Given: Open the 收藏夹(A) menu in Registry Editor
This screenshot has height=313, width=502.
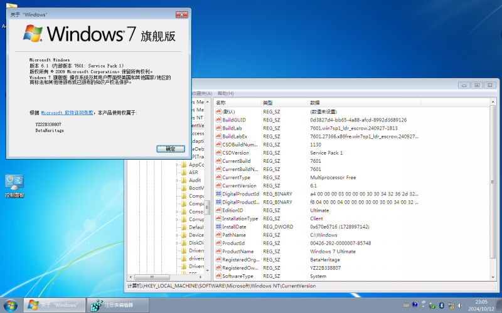Looking at the screenshot, I should 202,93.
